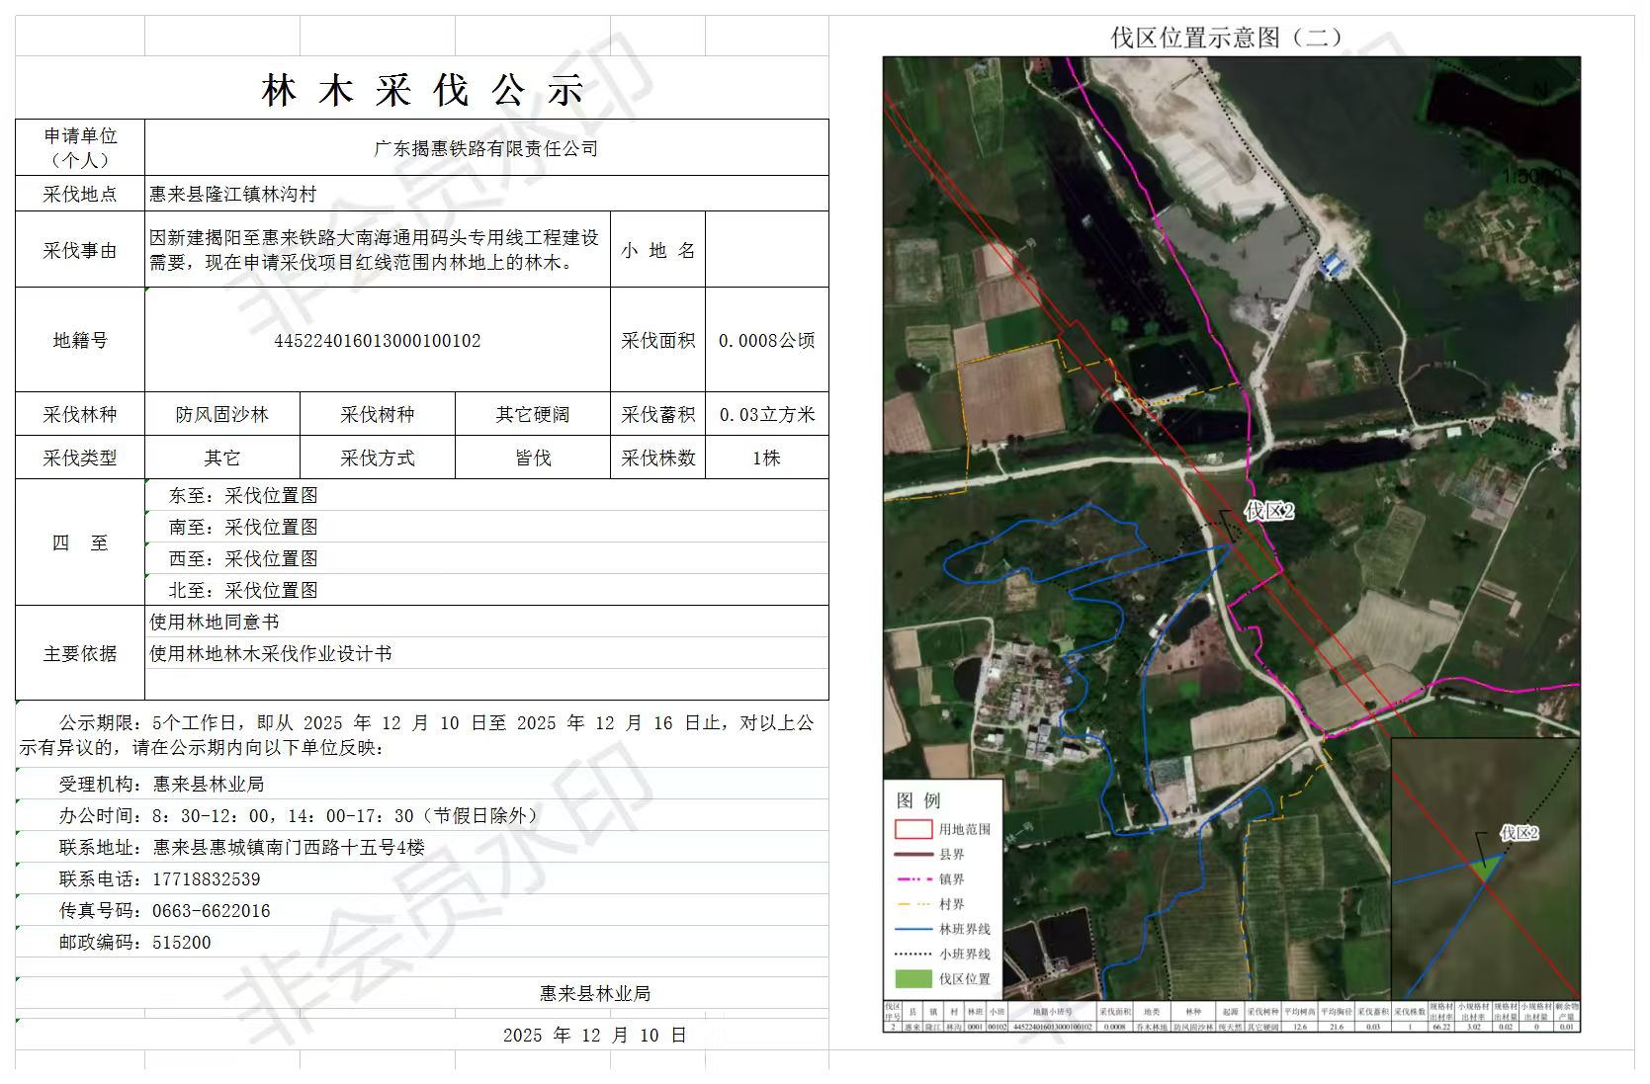The width and height of the screenshot is (1650, 1084).
Task: Click the brown 县界 legend line symbol
Action: [912, 854]
